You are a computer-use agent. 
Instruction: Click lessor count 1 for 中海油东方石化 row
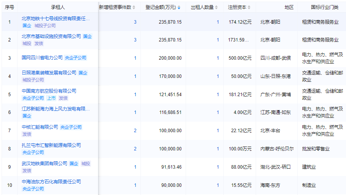pyautogui.click(x=218, y=185)
